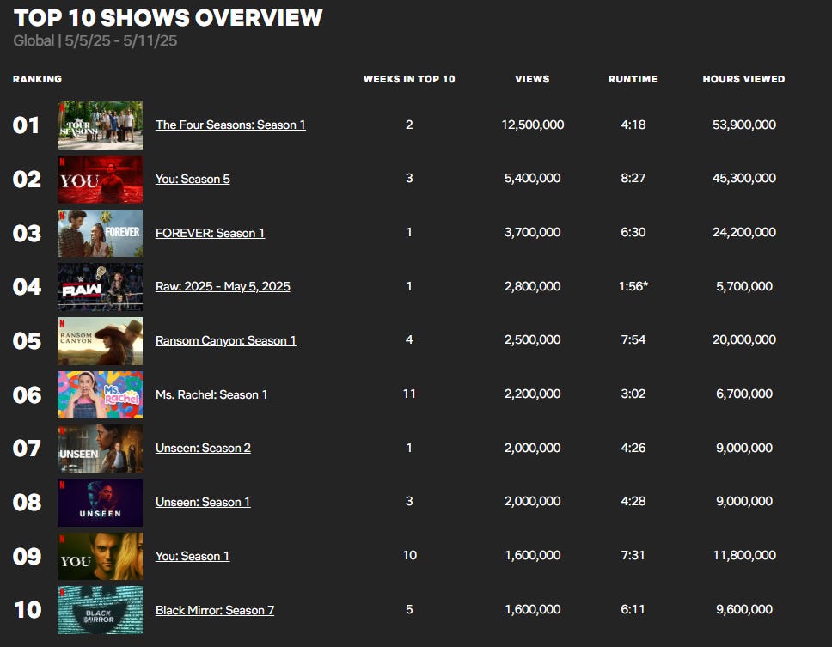This screenshot has height=647, width=832.
Task: Click ranking number 01
Action: 26,125
